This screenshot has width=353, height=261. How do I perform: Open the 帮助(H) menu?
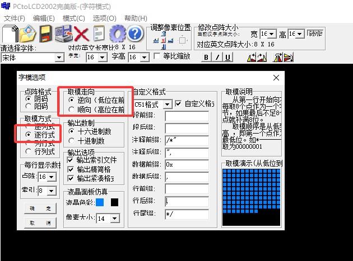click(x=136, y=18)
